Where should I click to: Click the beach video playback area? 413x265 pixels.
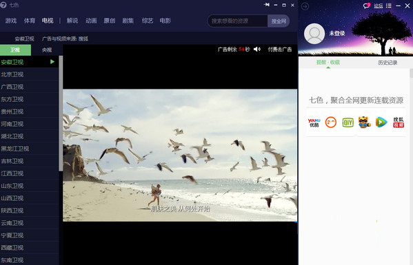click(180, 155)
